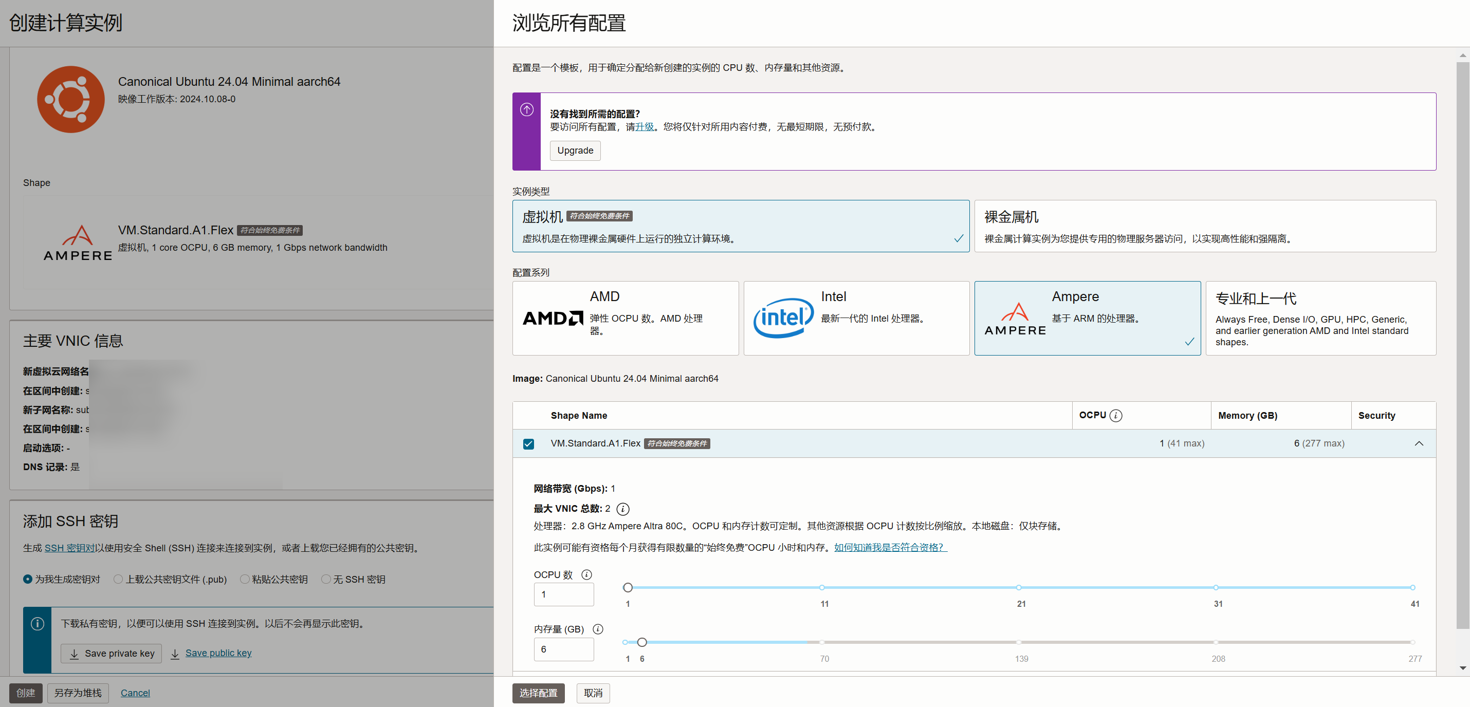Screen dimensions: 1470x707
Task: Open the max VNIC total info icon
Action: tap(622, 509)
